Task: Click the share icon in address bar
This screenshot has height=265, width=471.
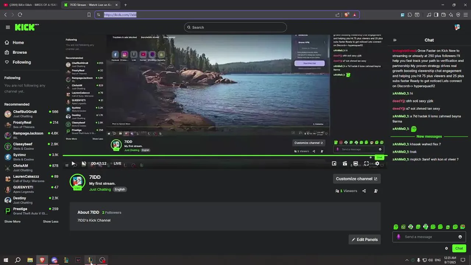Action: tap(337, 15)
